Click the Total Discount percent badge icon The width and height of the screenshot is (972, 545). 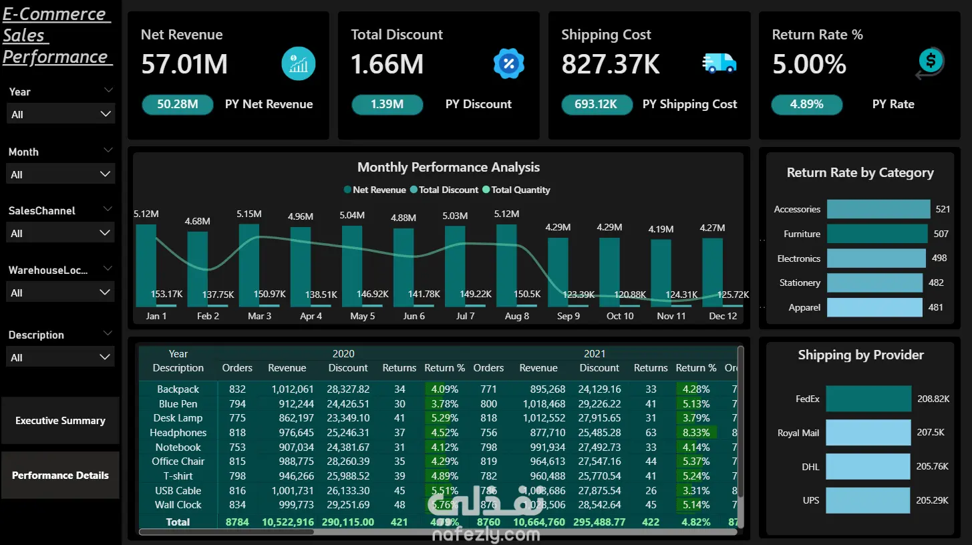tap(508, 63)
